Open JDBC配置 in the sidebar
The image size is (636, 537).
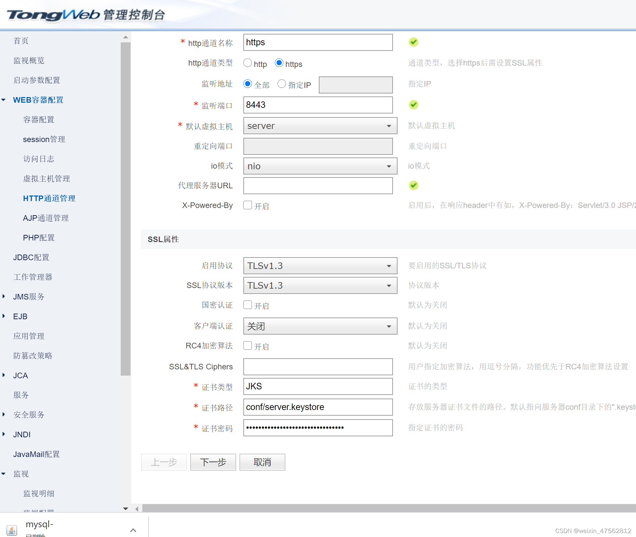click(x=31, y=257)
